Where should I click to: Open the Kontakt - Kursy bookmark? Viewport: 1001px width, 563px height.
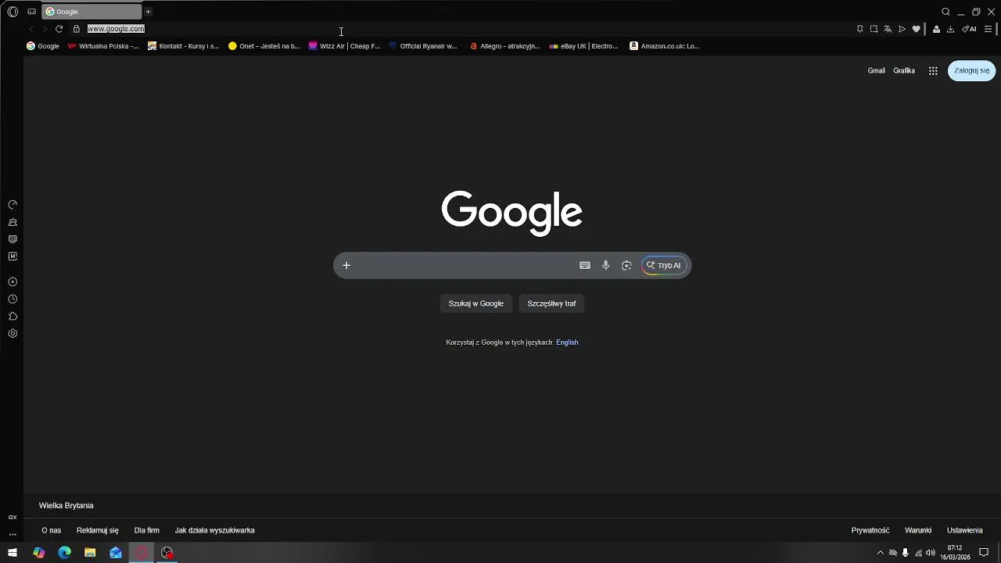tap(184, 46)
